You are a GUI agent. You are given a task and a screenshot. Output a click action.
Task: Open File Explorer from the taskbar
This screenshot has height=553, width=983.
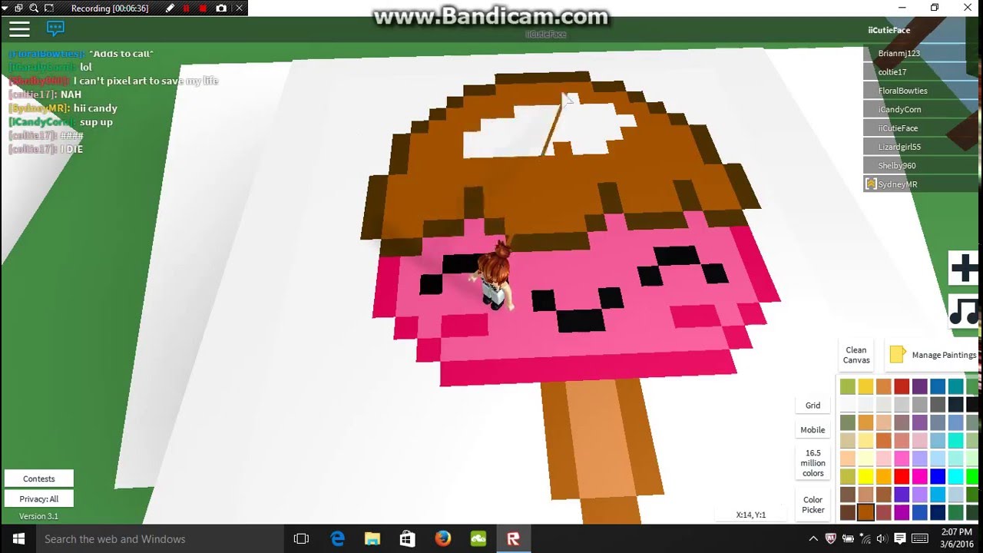372,539
